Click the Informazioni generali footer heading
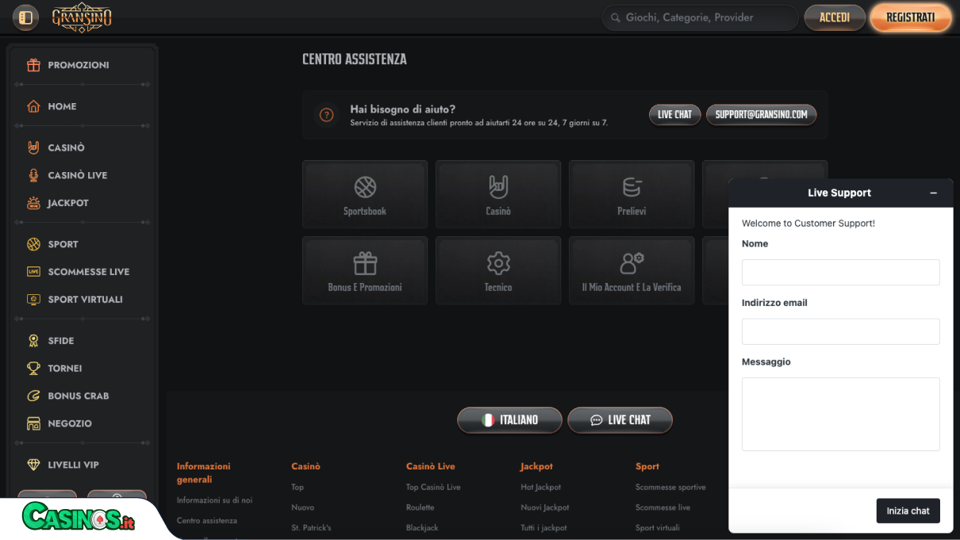The width and height of the screenshot is (960, 540). point(203,473)
